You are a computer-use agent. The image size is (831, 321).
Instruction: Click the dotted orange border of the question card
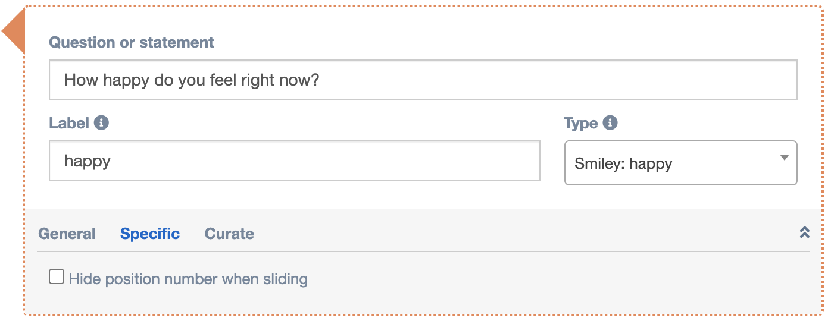coord(417,7)
